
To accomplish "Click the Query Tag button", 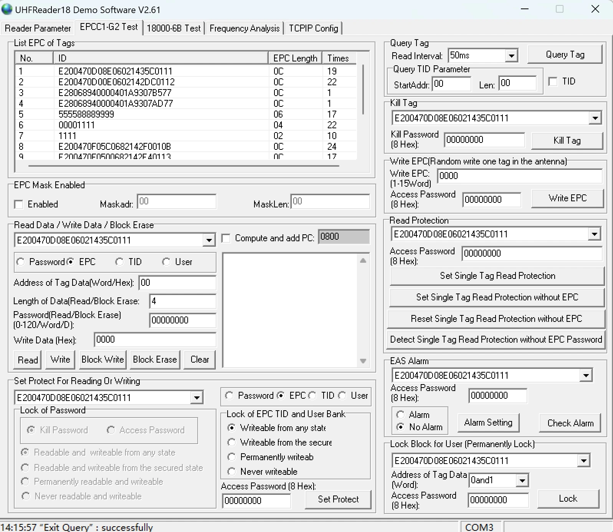I will click(x=565, y=55).
